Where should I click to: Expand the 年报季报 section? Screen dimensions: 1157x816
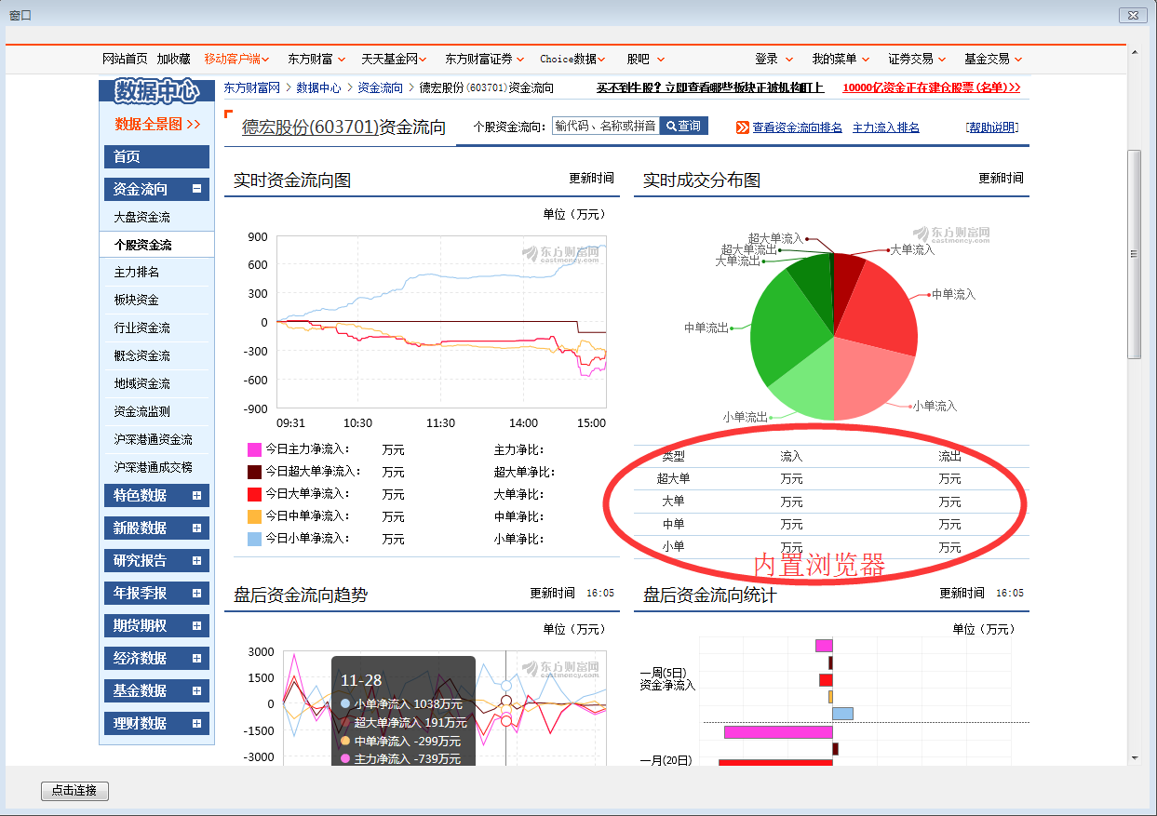(196, 594)
